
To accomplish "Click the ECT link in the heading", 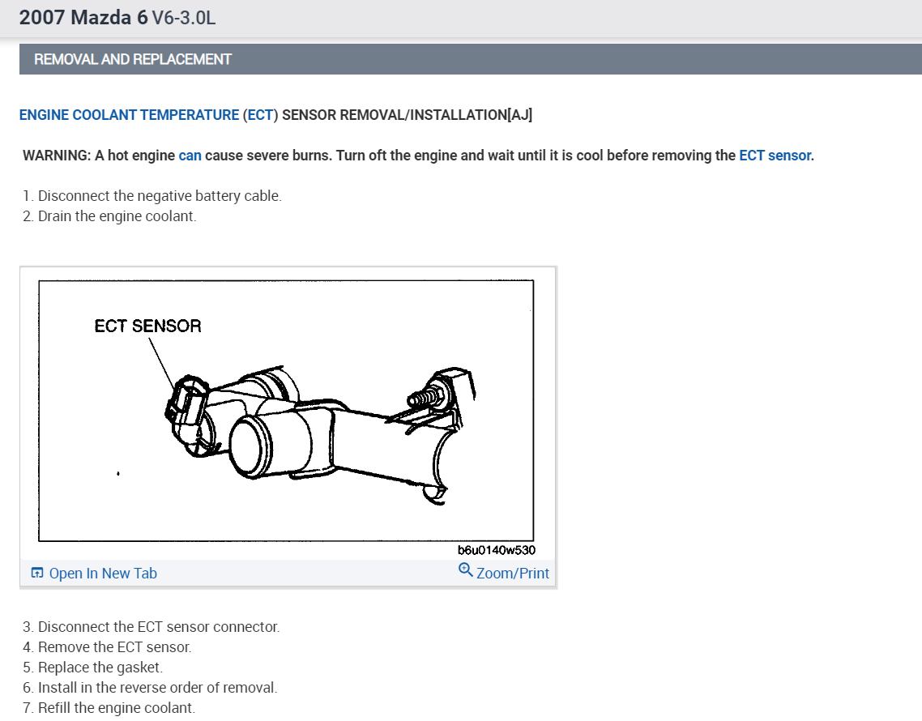I will click(x=261, y=115).
